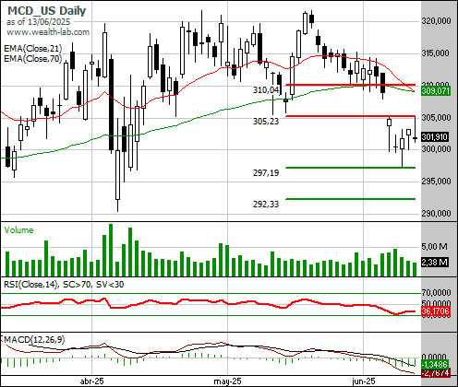This screenshot has height=387, width=458.
Task: Click the may-25 date axis label
Action: (x=227, y=381)
